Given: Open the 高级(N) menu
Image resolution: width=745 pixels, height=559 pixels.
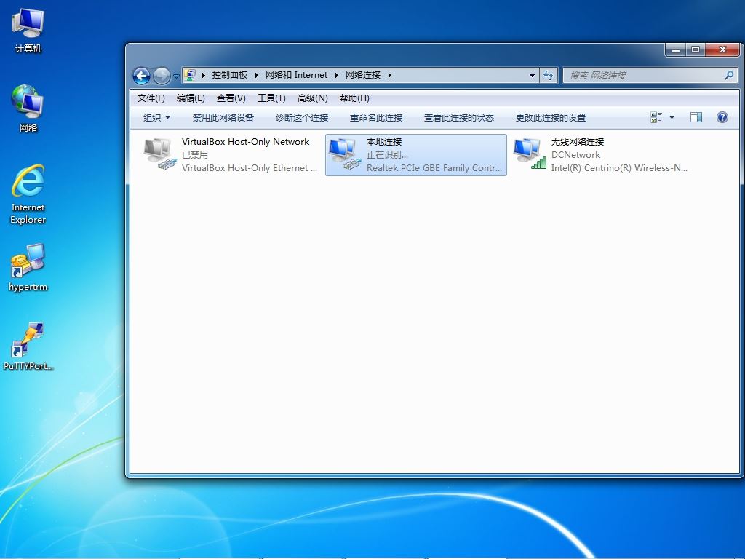Looking at the screenshot, I should (x=313, y=98).
